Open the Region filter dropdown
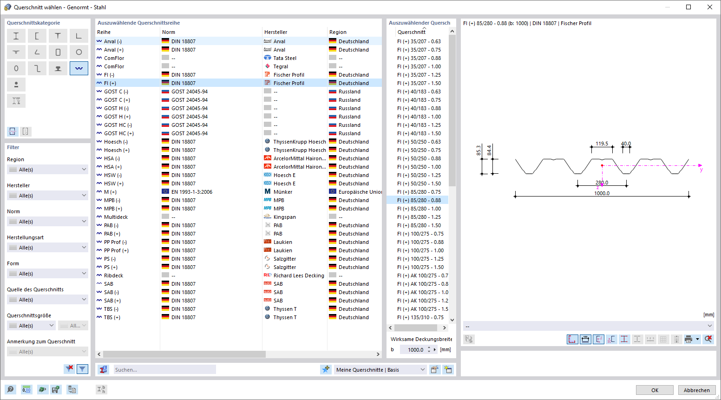This screenshot has width=721, height=400. (x=47, y=170)
